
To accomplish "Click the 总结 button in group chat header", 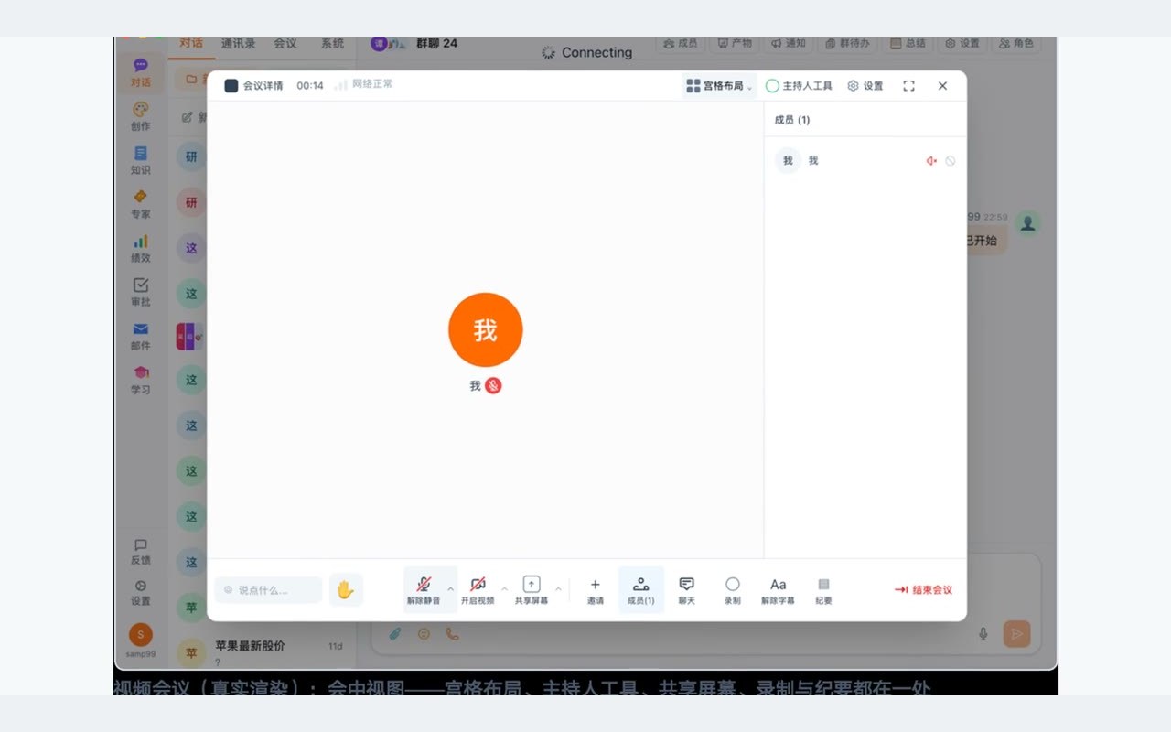I will click(908, 43).
